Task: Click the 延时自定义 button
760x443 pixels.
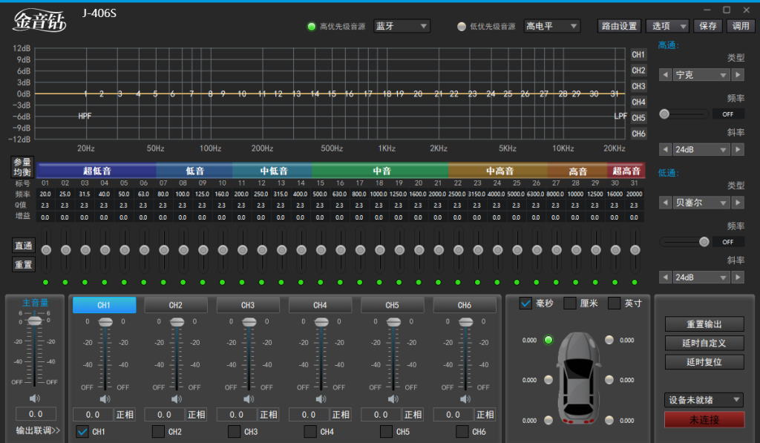Action: pyautogui.click(x=704, y=343)
